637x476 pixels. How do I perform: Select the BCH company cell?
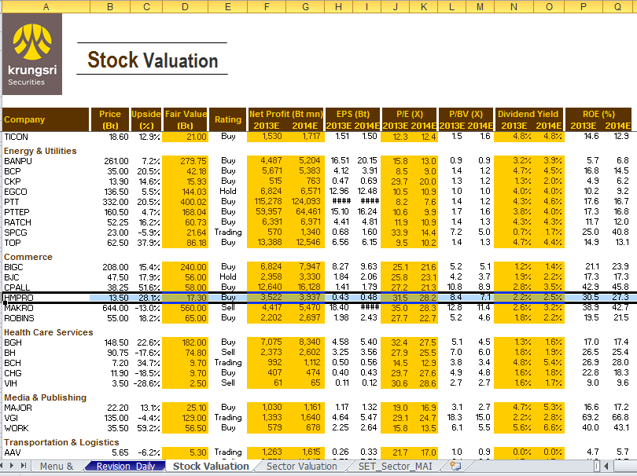pyautogui.click(x=46, y=363)
